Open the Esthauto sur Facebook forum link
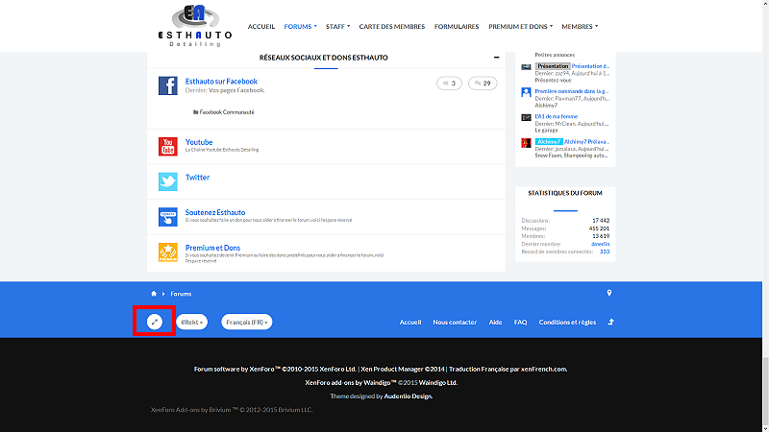The image size is (769, 432). pyautogui.click(x=221, y=82)
